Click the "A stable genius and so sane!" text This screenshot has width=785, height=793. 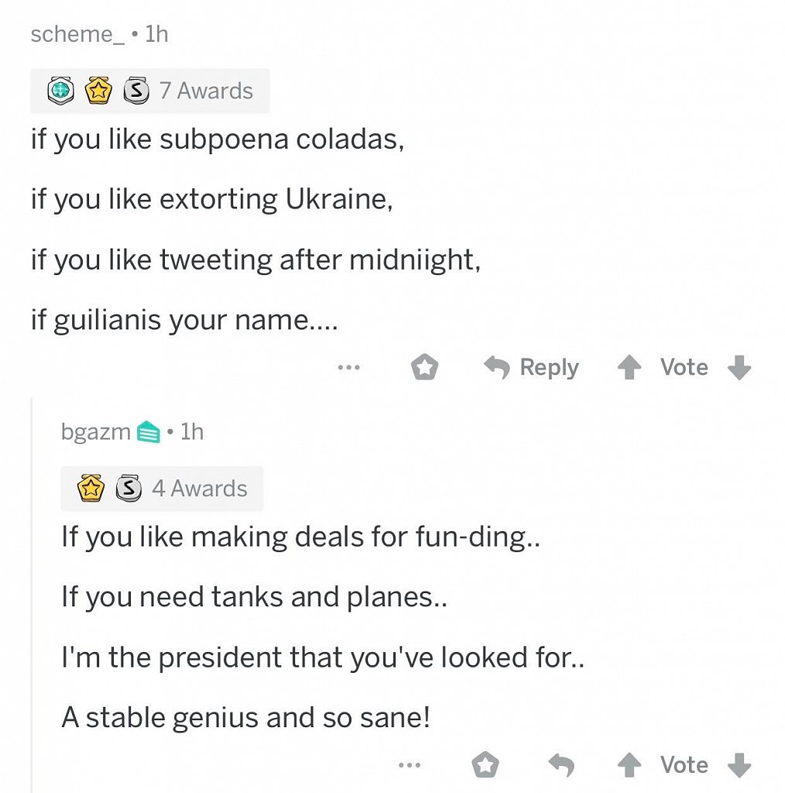[x=245, y=718]
